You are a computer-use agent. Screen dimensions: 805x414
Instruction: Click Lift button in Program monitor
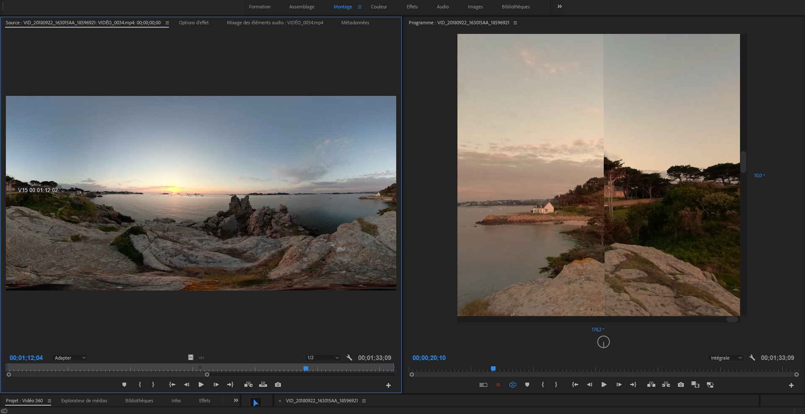click(651, 385)
